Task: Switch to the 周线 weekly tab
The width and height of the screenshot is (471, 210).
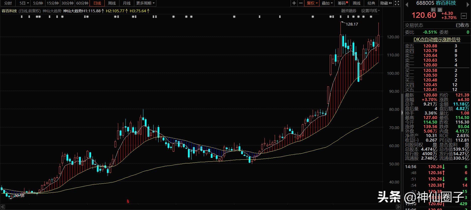Action: (112, 3)
